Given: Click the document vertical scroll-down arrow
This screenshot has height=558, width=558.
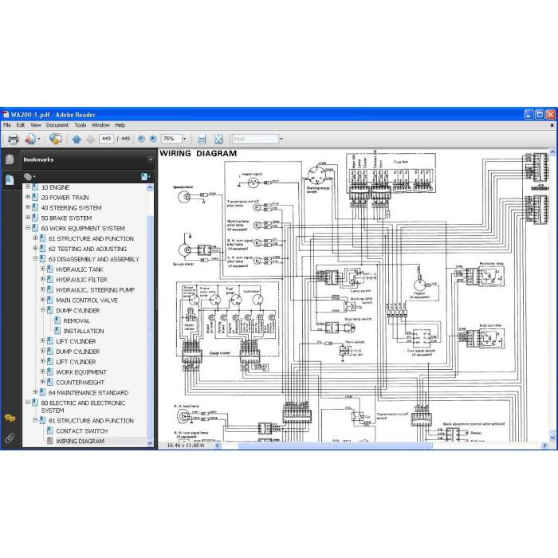Looking at the screenshot, I should [x=552, y=438].
